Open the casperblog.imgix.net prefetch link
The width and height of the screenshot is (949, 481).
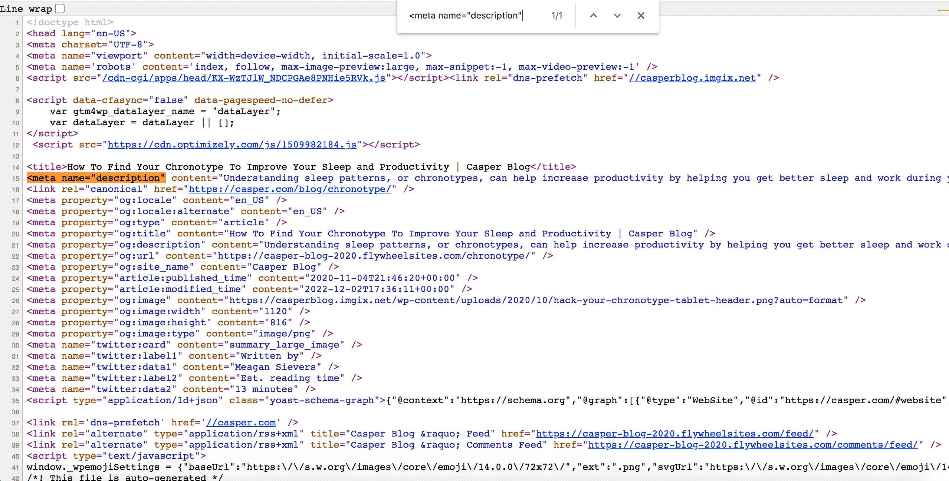[692, 78]
